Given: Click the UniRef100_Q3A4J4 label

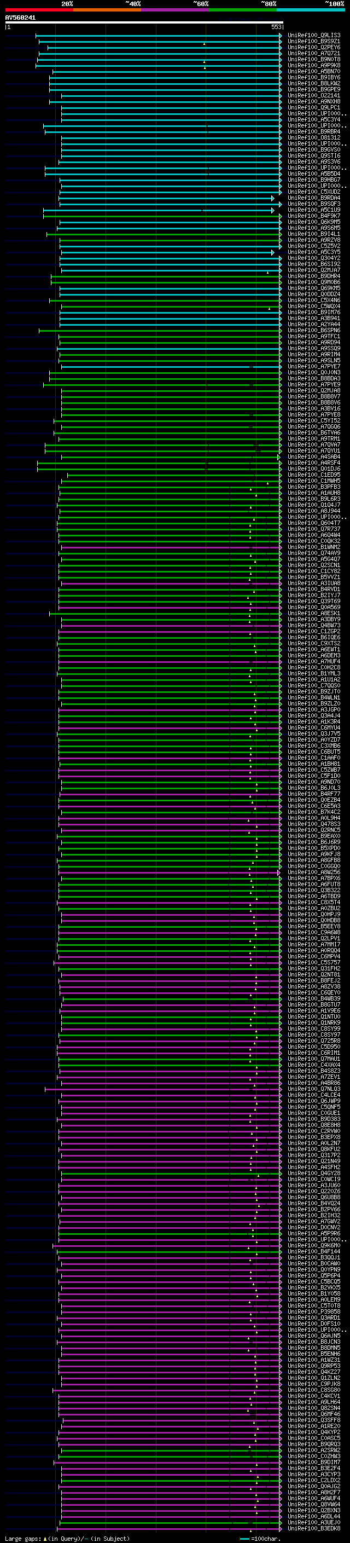Looking at the screenshot, I should (314, 715).
